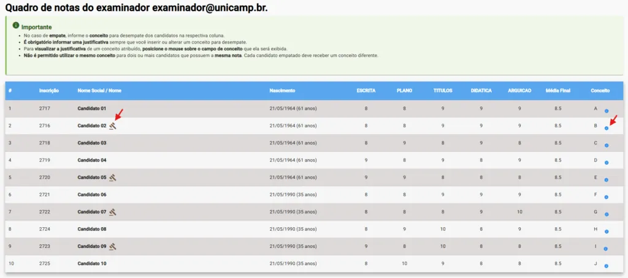Screen dimensions: 628x278
Task: Click the blue dot next to conceito A
Action: pyautogui.click(x=607, y=111)
